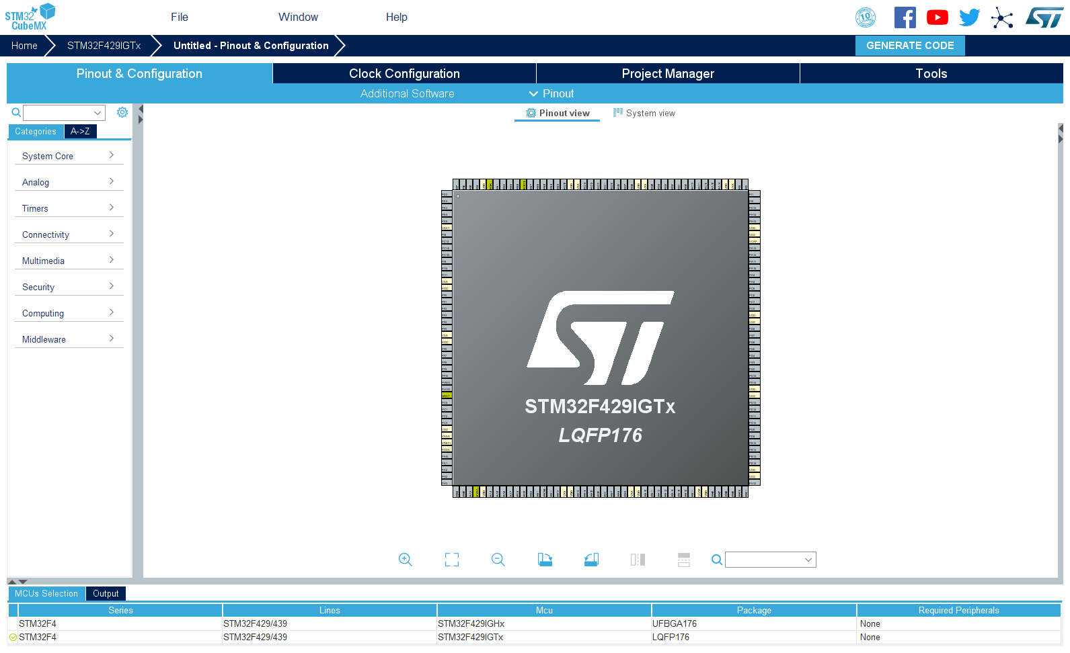
Task: Switch to Pinout view
Action: [x=558, y=114]
